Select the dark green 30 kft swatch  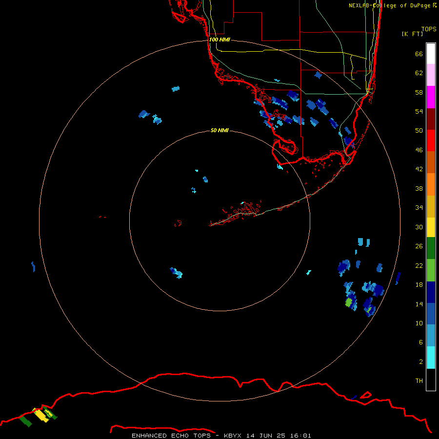tap(431, 248)
